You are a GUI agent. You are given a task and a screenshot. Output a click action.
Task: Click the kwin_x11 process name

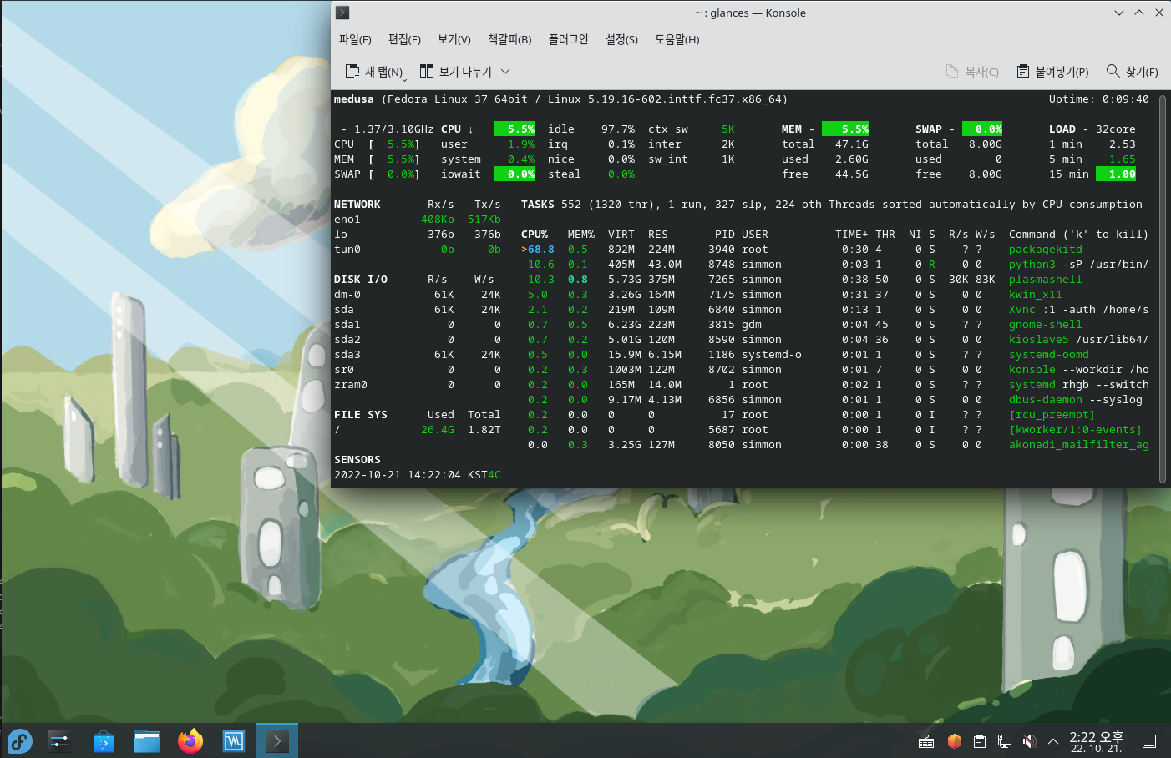pyautogui.click(x=1036, y=295)
